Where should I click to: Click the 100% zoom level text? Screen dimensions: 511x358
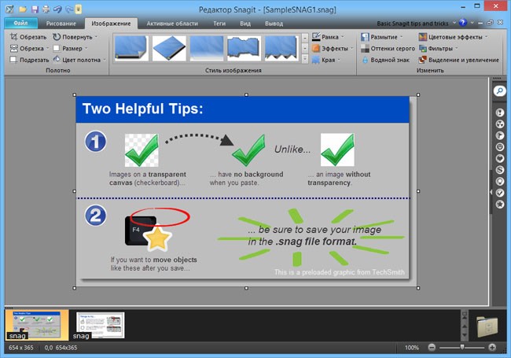pos(412,348)
